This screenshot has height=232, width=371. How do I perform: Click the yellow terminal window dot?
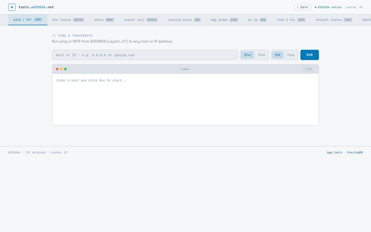(x=61, y=69)
